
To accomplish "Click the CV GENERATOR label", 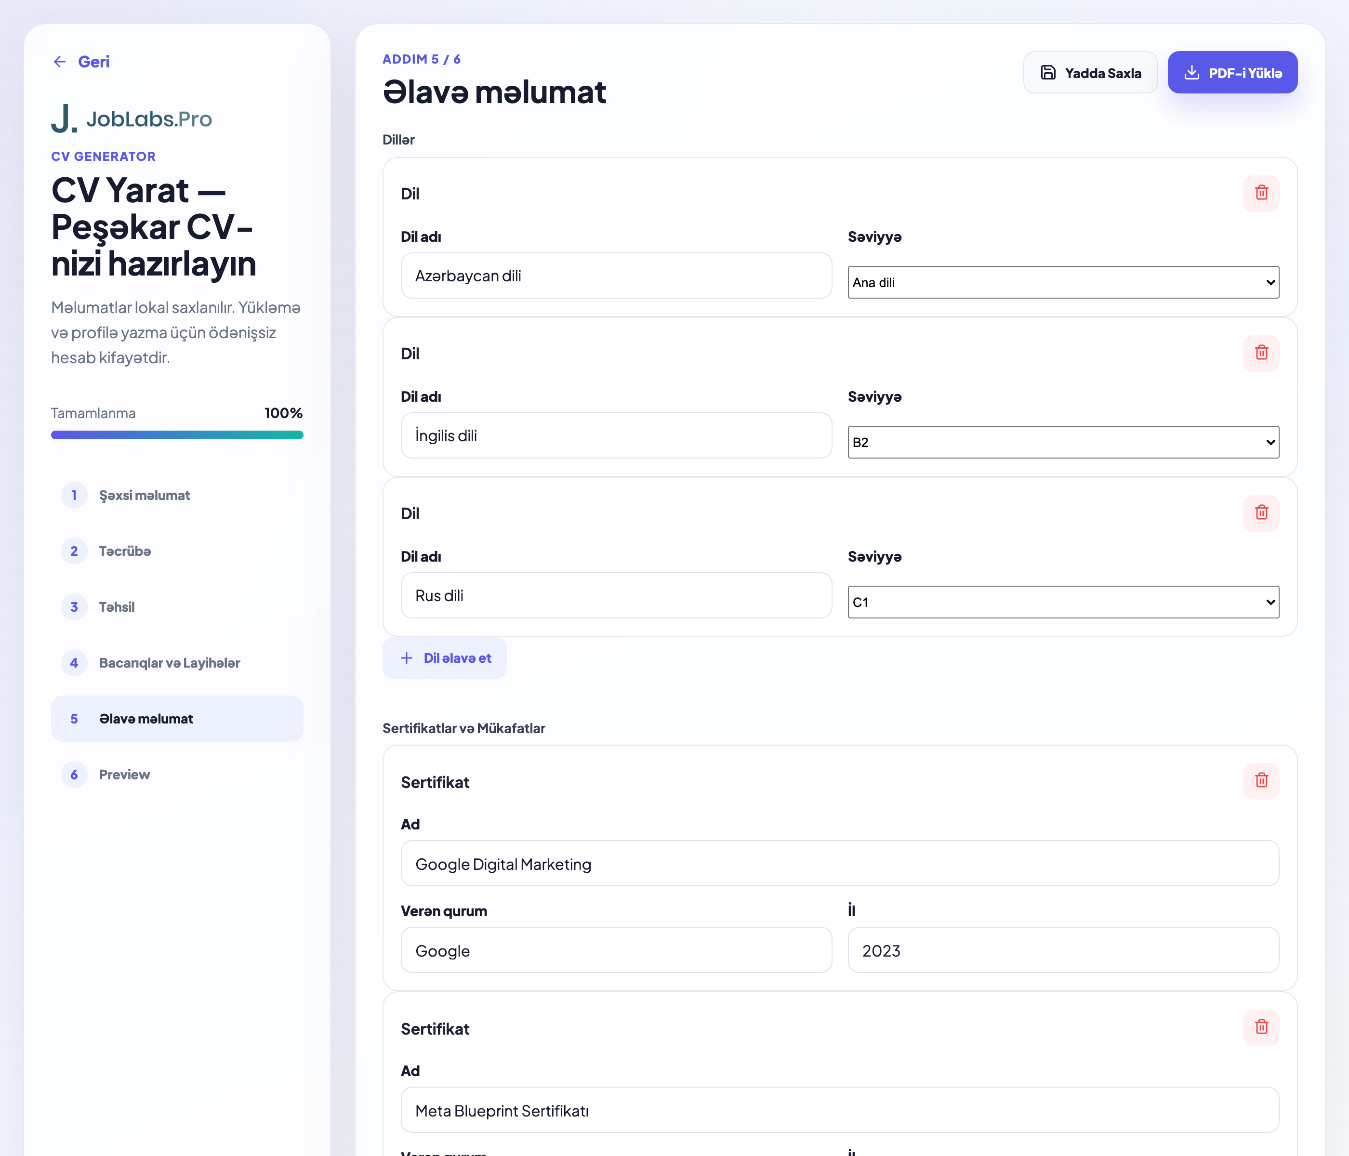I will pos(104,156).
